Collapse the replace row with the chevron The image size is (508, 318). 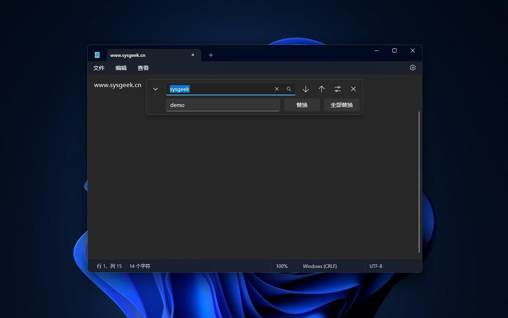pos(156,89)
